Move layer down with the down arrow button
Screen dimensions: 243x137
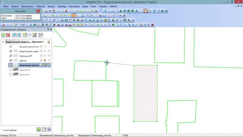pyautogui.click(x=19, y=35)
